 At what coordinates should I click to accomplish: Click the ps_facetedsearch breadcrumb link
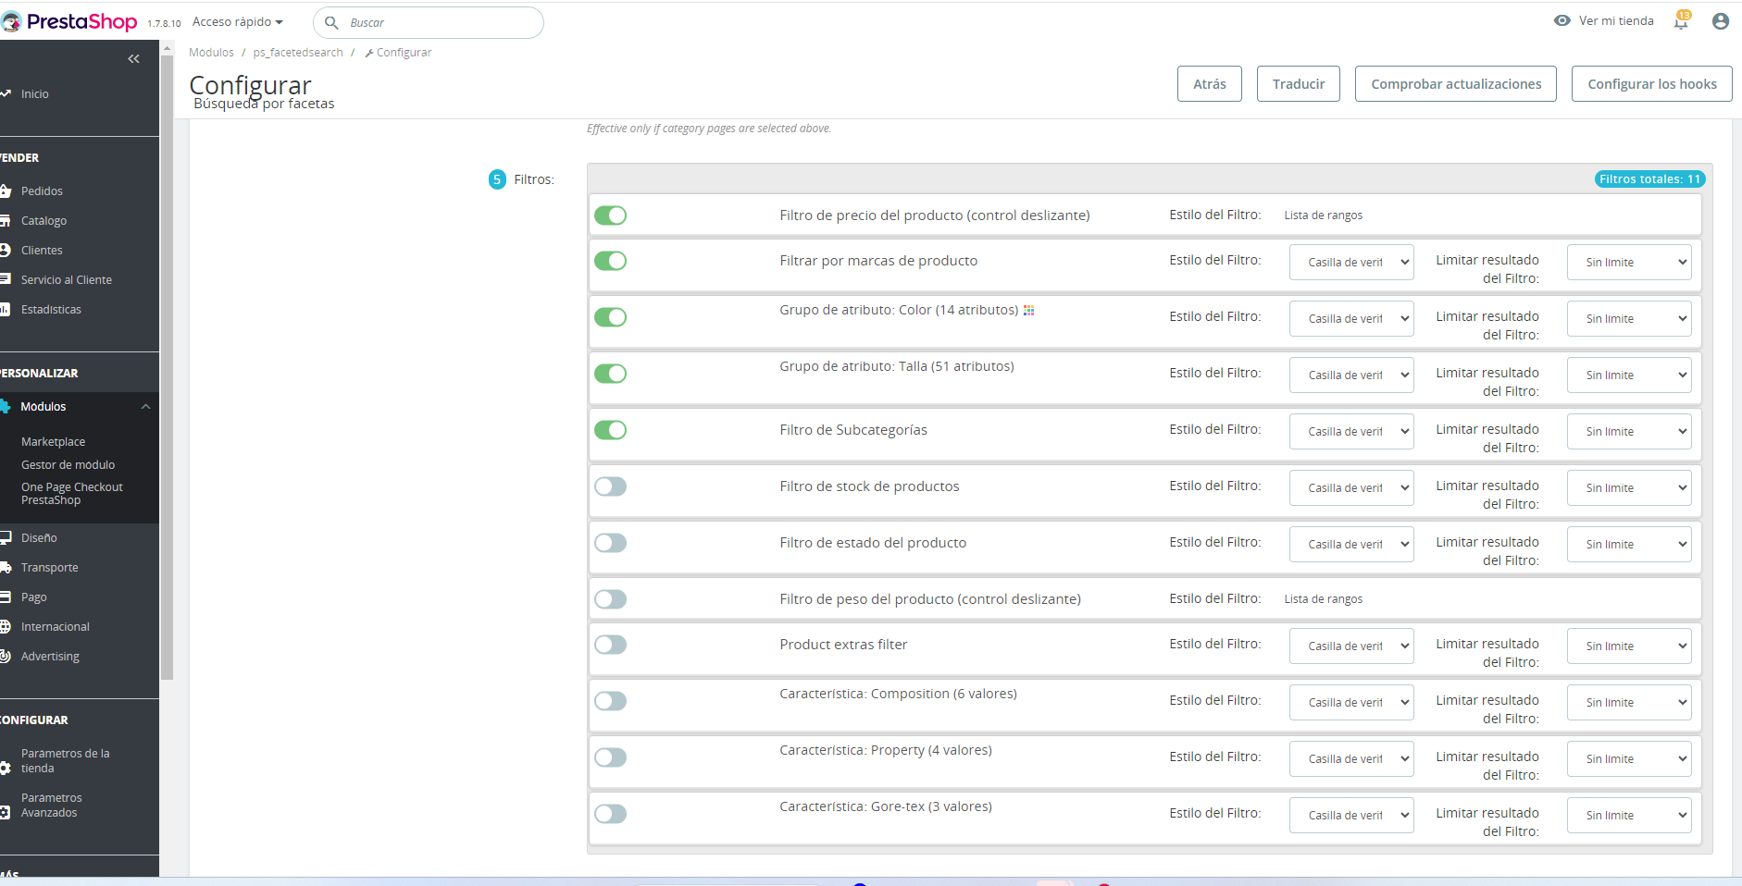coord(298,53)
